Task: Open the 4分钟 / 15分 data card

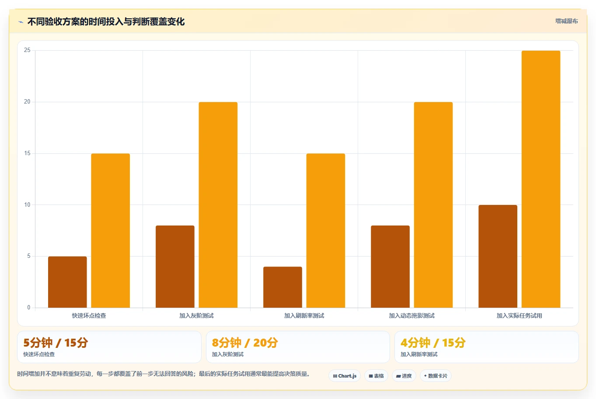Action: click(x=486, y=347)
